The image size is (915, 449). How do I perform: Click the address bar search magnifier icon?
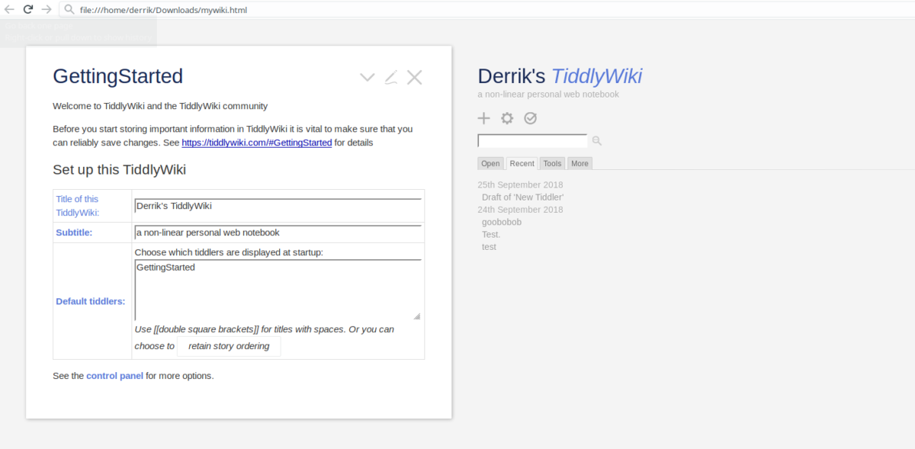(x=69, y=10)
